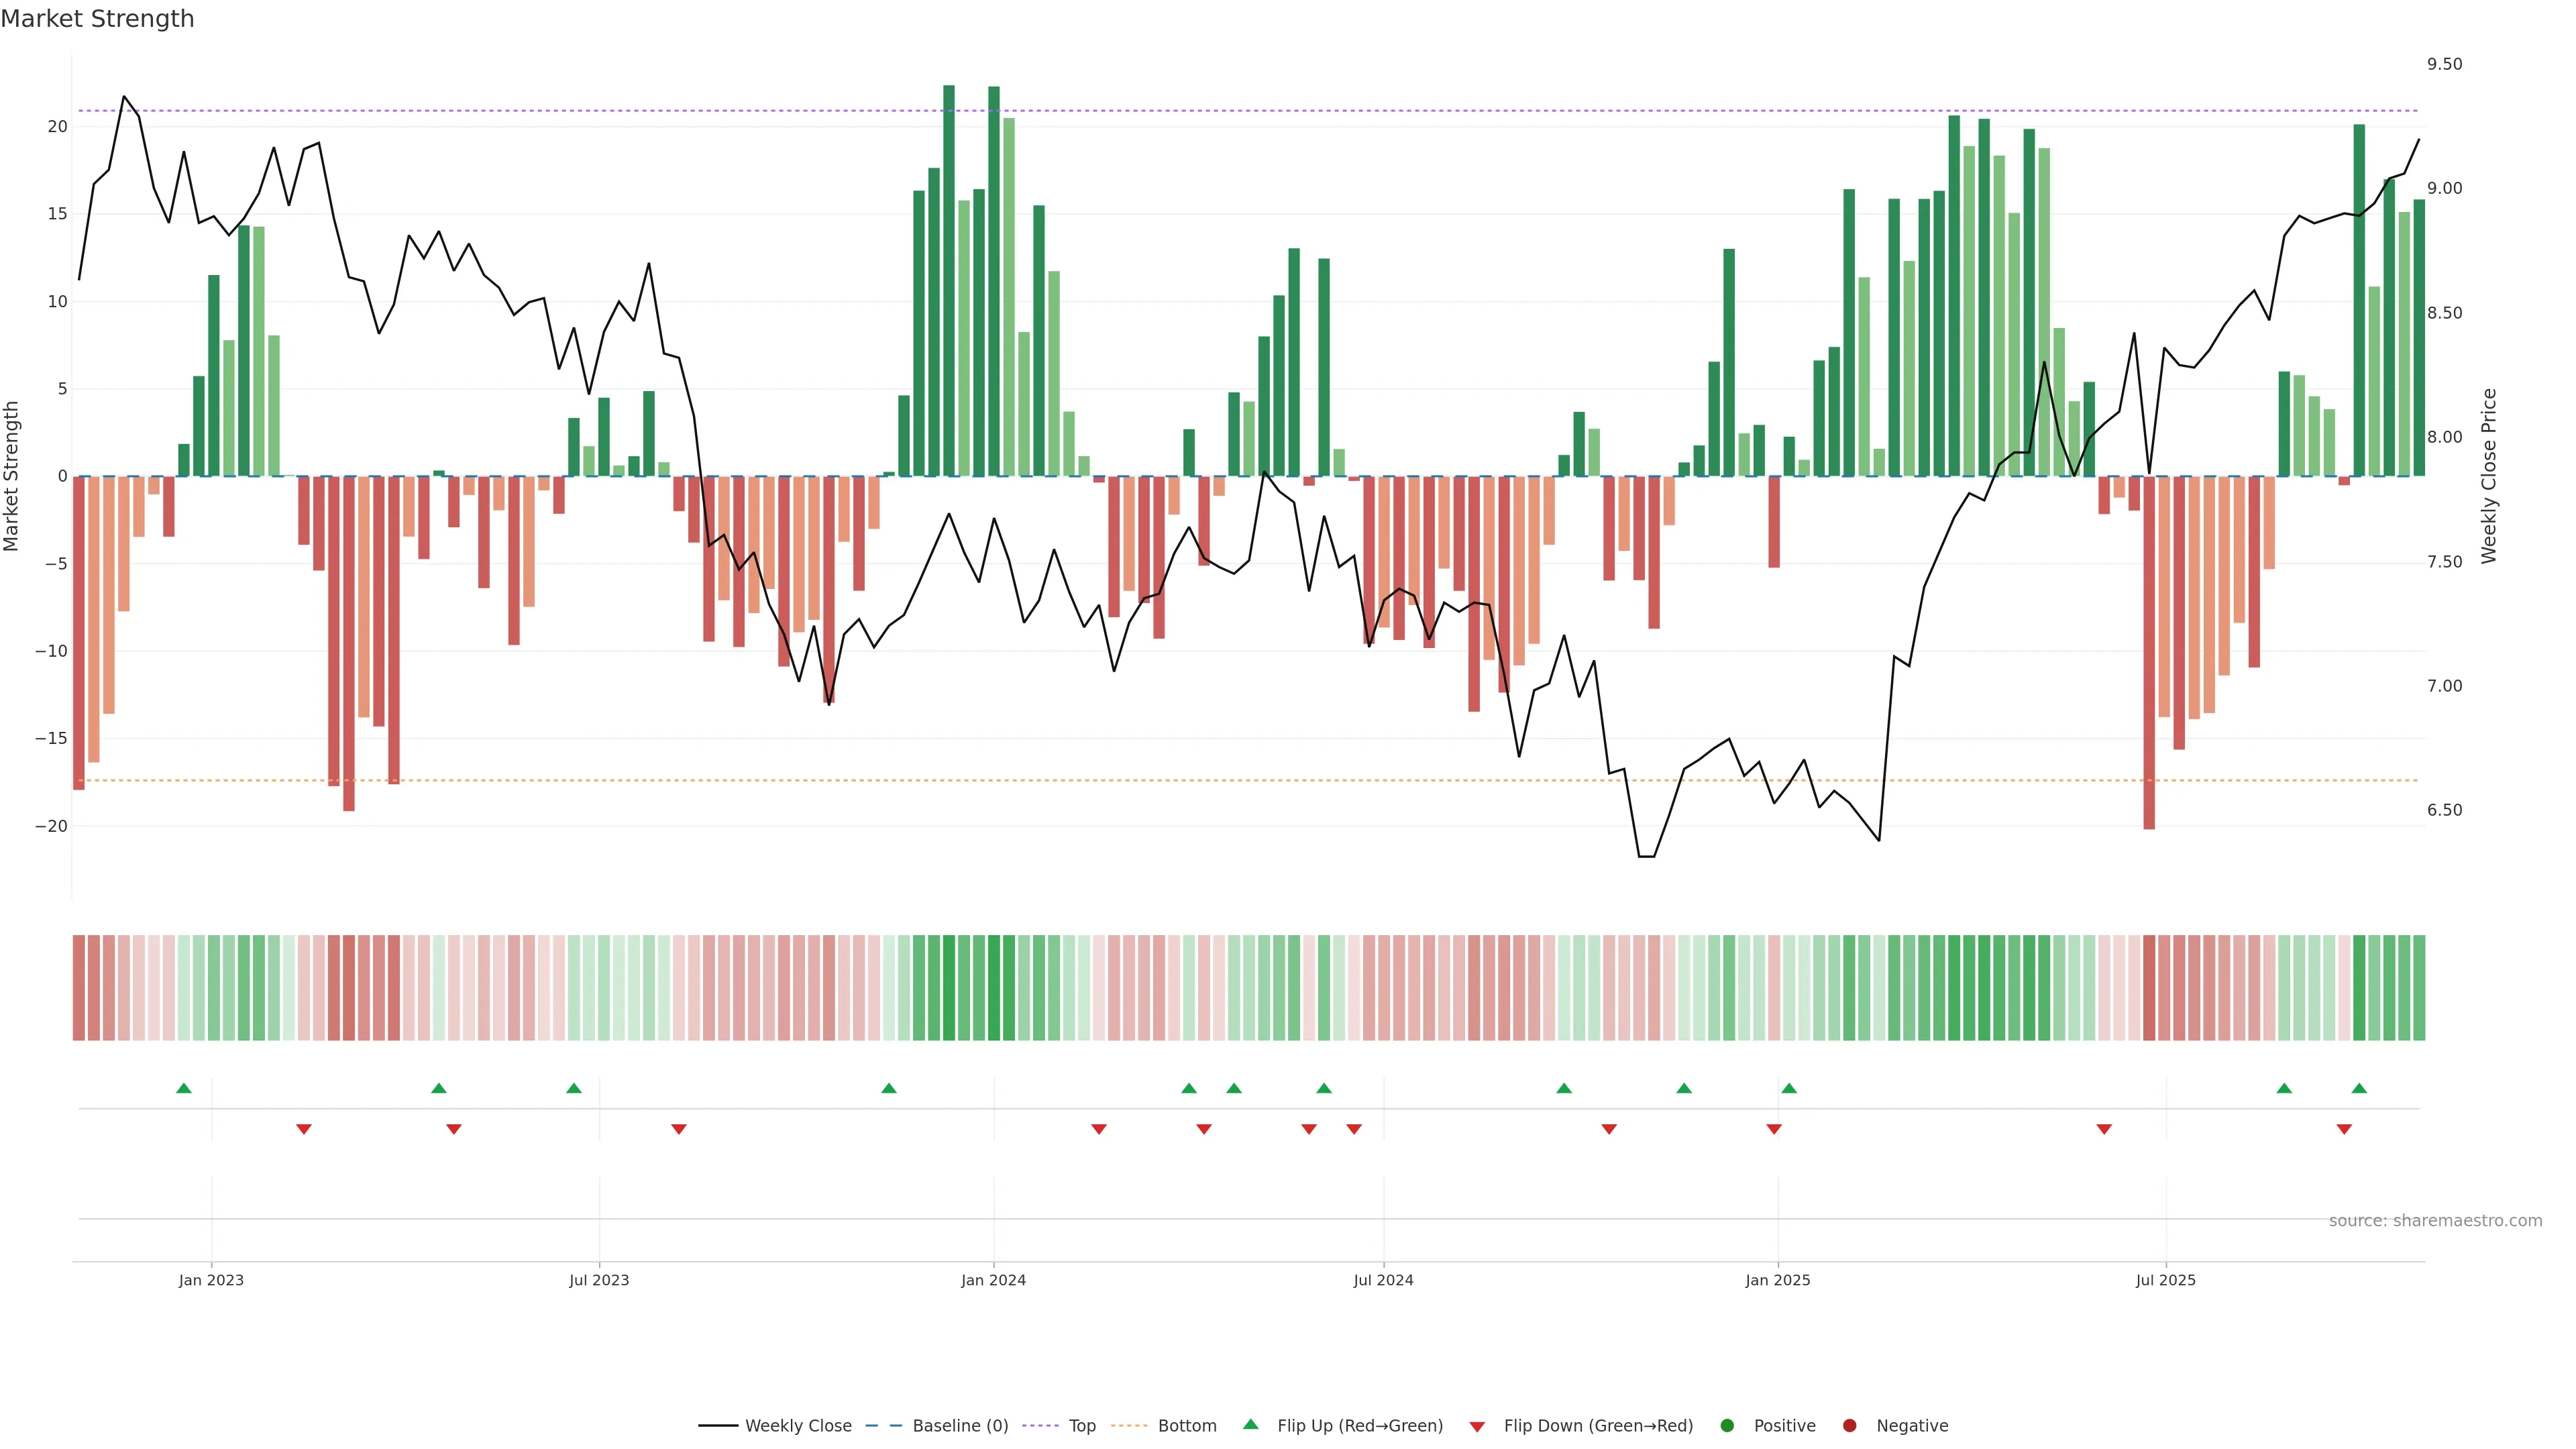Click the Bottom legend line icon
The height and width of the screenshot is (1449, 2576).
[x=1129, y=1426]
